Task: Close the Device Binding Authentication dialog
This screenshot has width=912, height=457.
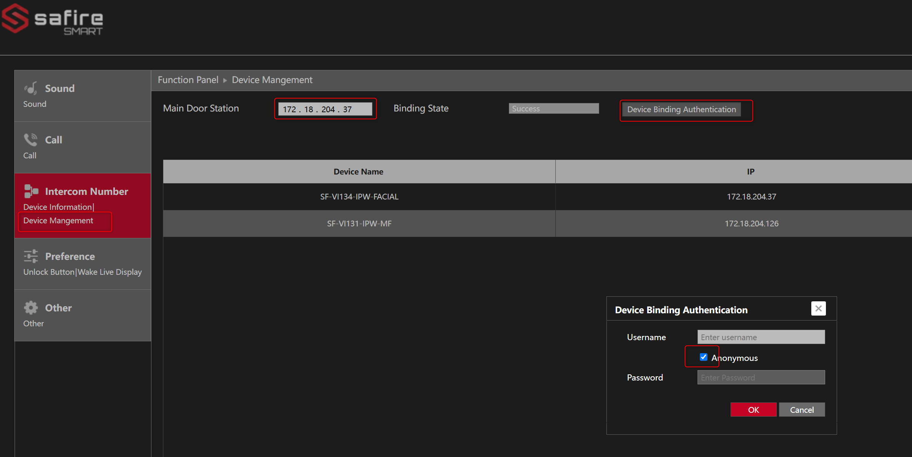Action: coord(818,308)
